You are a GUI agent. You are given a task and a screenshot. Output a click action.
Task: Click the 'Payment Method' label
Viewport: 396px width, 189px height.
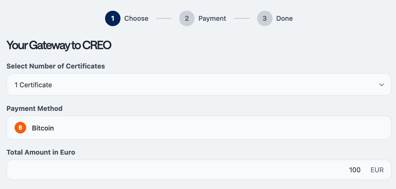coord(34,108)
